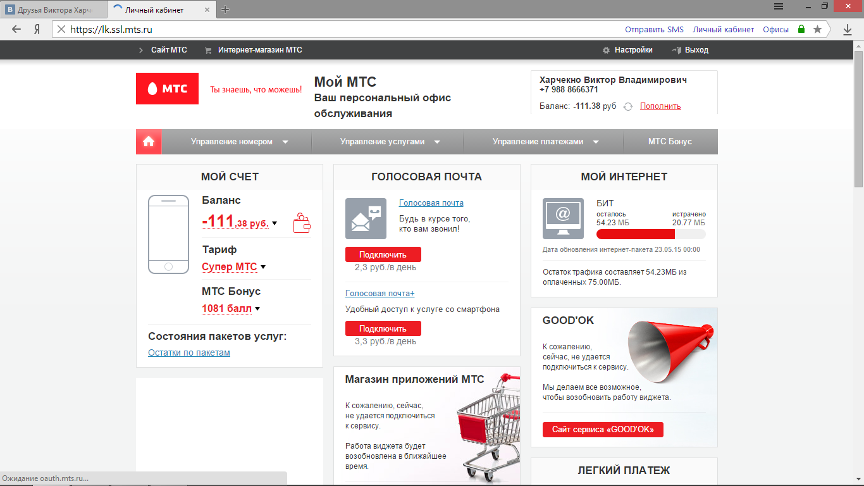Viewport: 864px width, 486px height.
Task: Stop page loading with the X icon
Action: click(x=61, y=29)
